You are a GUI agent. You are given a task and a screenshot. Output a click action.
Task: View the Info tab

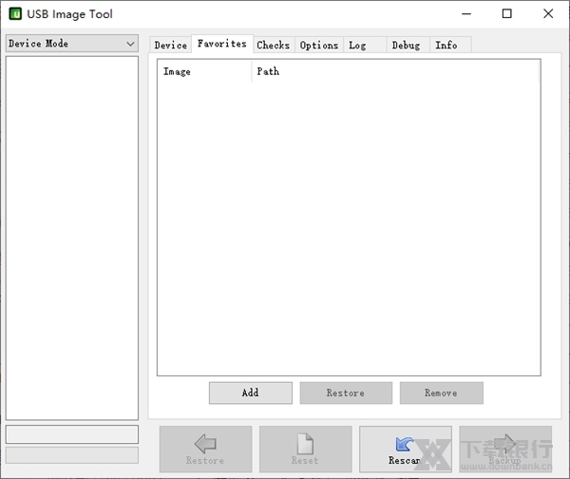click(446, 45)
